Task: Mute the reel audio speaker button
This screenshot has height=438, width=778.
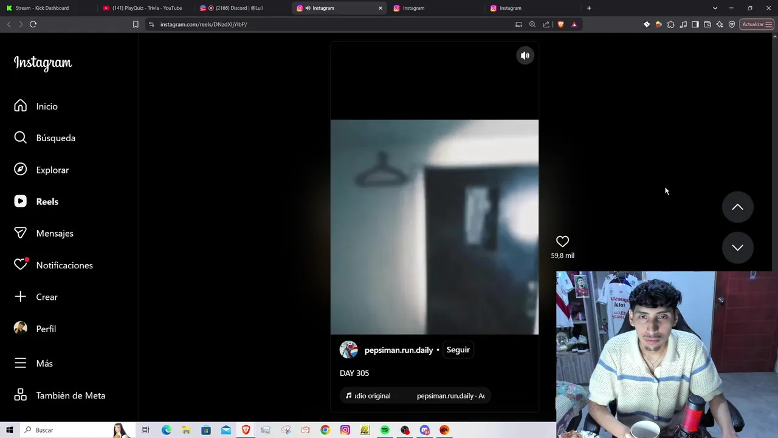Action: pyautogui.click(x=525, y=55)
